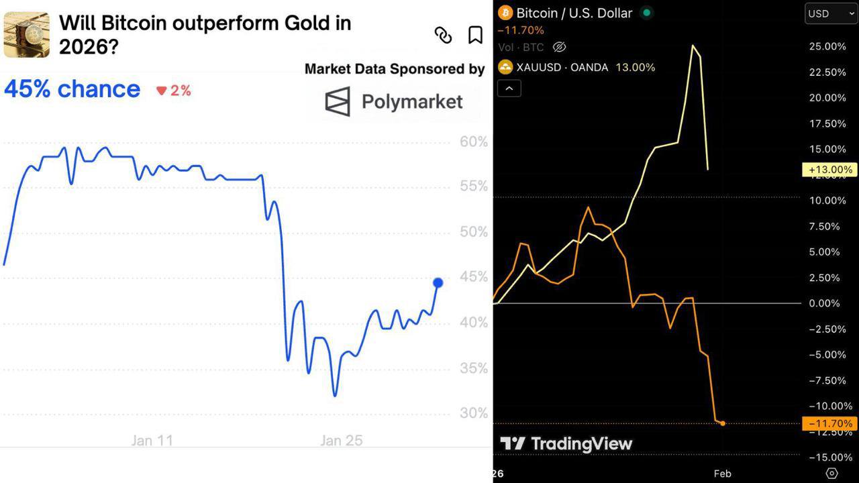Screen dimensions: 859x483
Task: Click the TradingView logo
Action: (566, 443)
